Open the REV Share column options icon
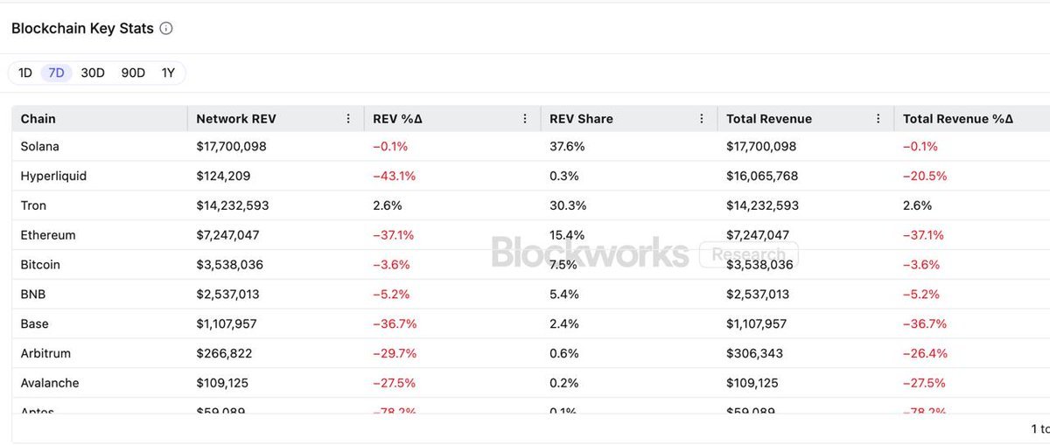Viewport: 1050px width, 445px height. point(702,119)
